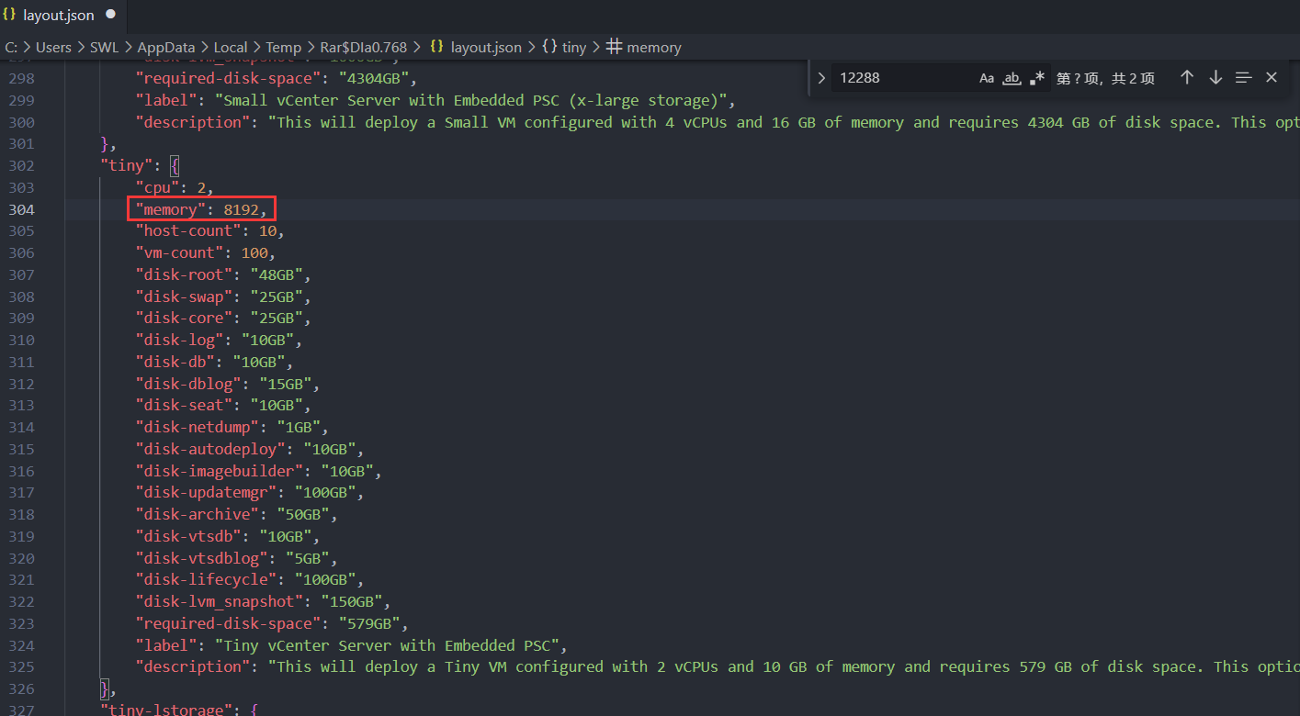
Task: Go to previous match in find widget
Action: [1187, 78]
